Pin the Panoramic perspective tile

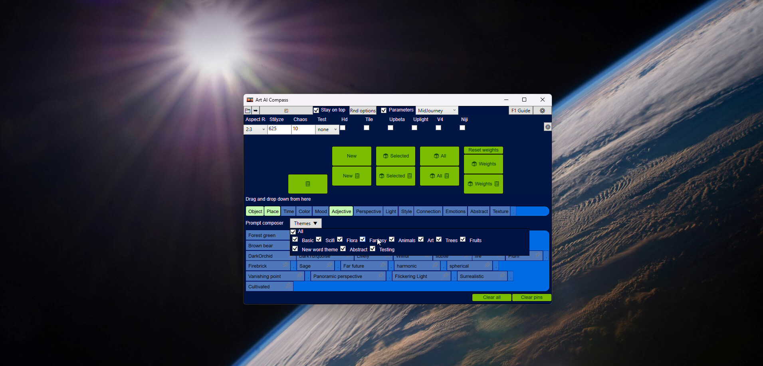(381, 276)
